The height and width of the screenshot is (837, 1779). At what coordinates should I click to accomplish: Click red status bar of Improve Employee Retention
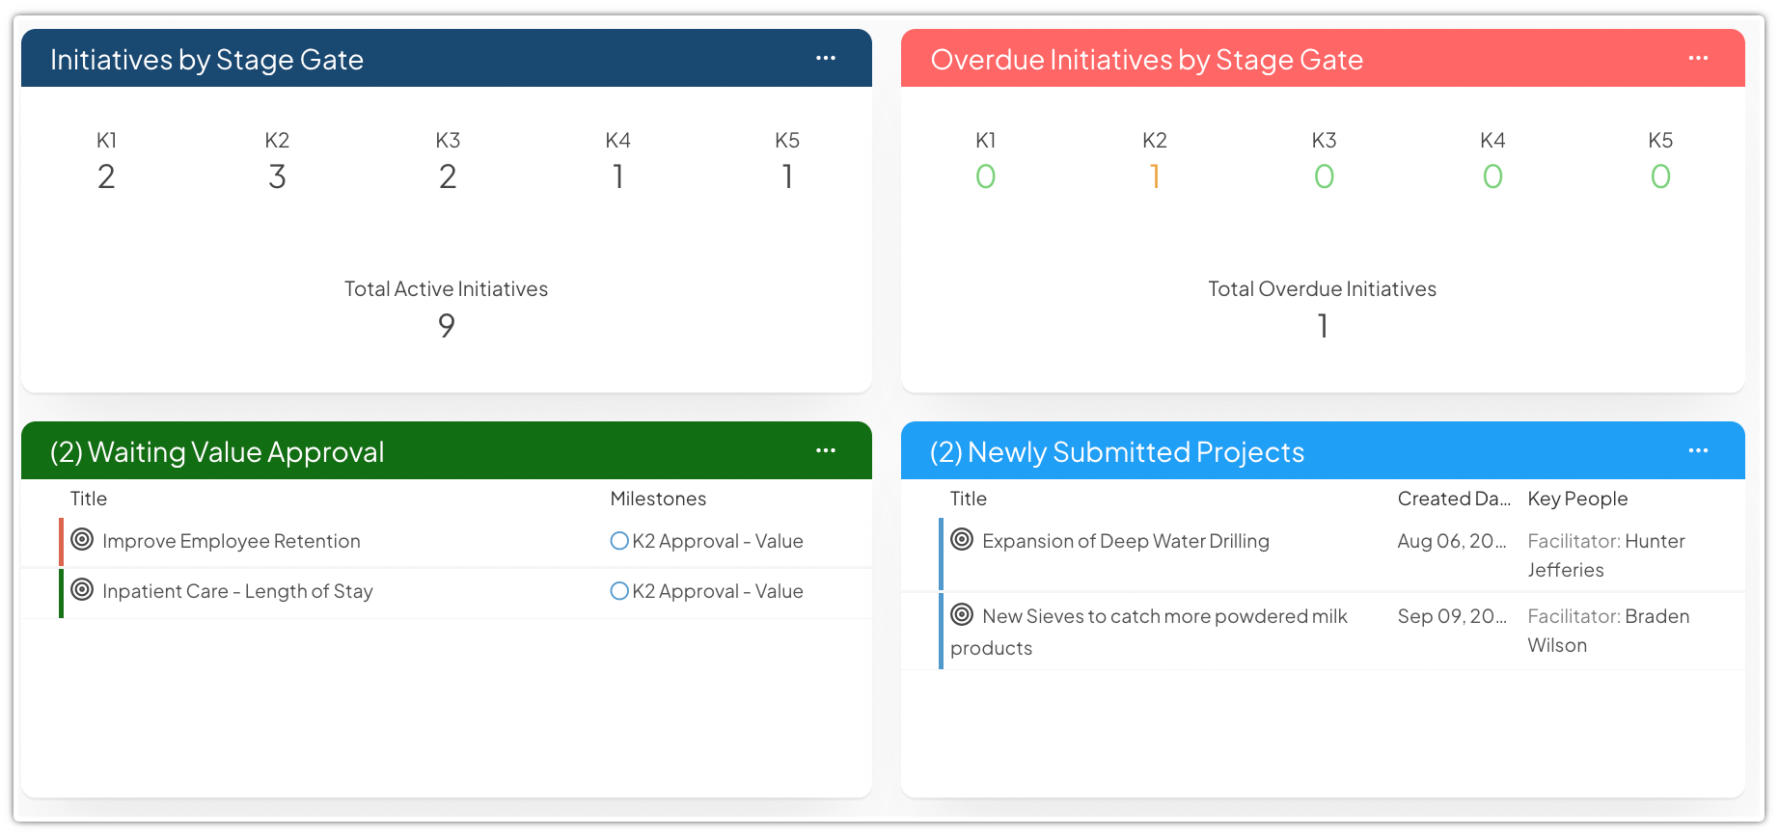point(62,541)
